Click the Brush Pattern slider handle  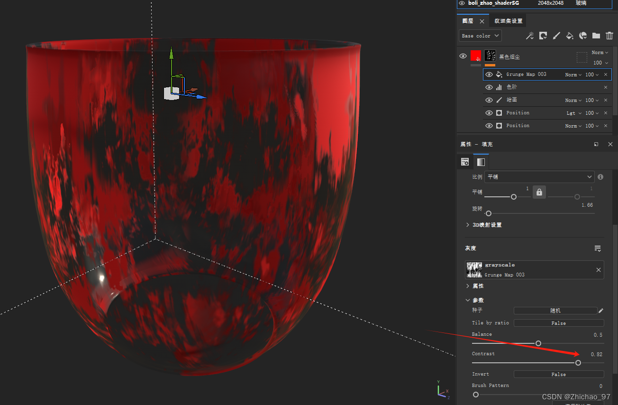coord(476,395)
